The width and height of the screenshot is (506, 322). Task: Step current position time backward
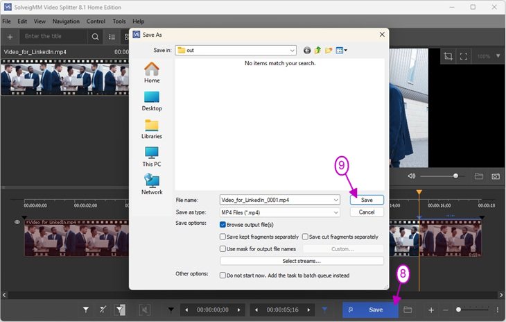coord(186,310)
